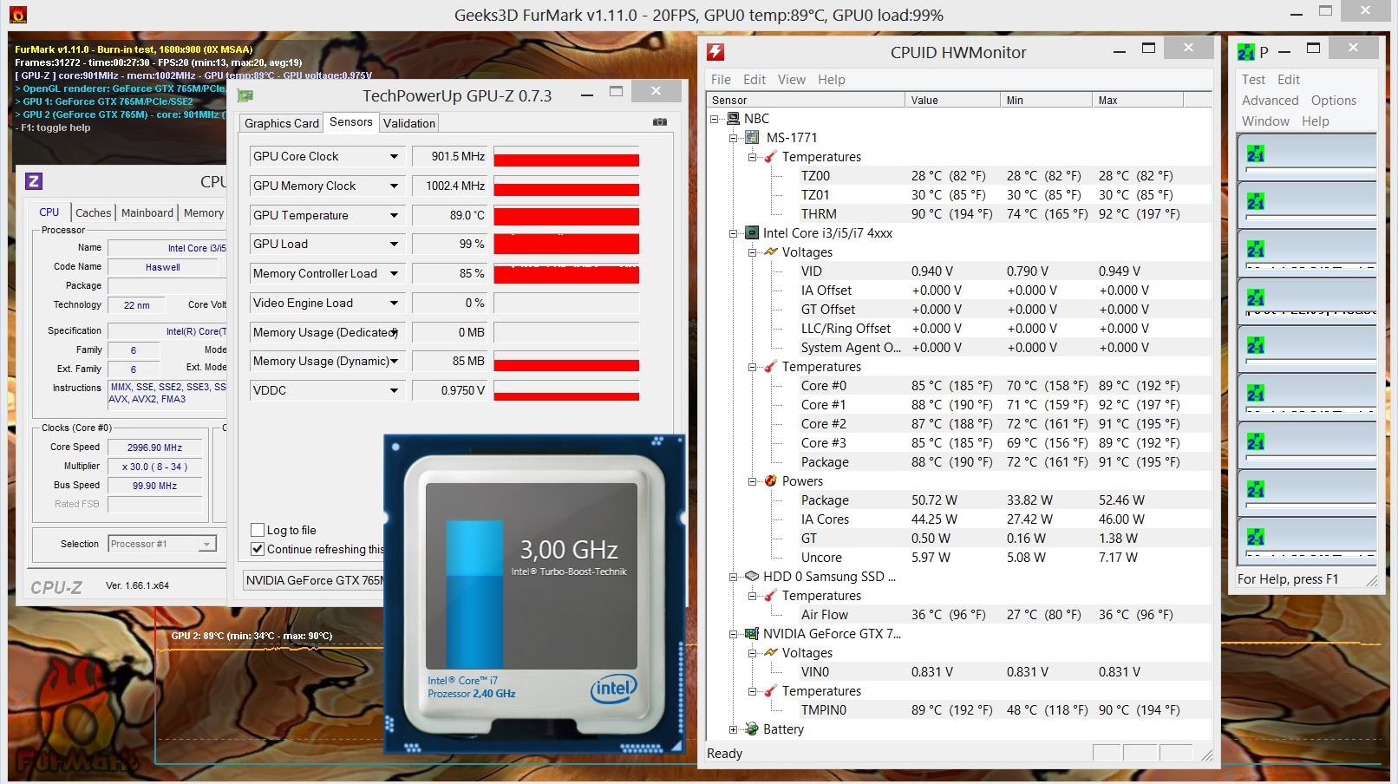Viewport: 1398px width, 784px height.
Task: Open the Memory tab in CPU-Z
Action: (204, 212)
